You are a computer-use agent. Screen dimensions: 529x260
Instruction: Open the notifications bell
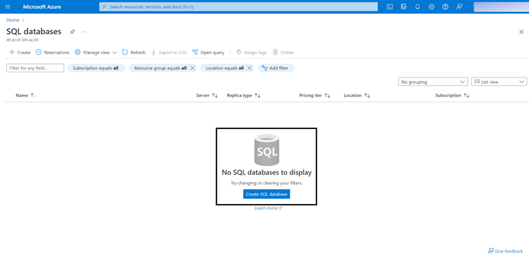point(417,7)
